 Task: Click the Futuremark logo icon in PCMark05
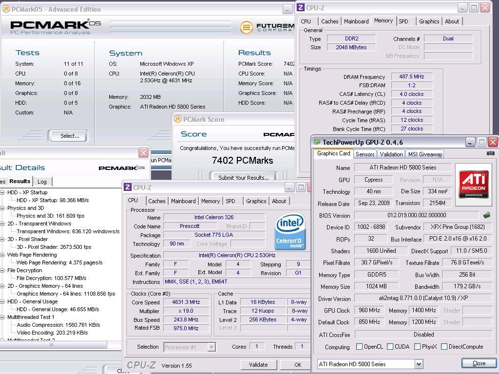[x=246, y=28]
